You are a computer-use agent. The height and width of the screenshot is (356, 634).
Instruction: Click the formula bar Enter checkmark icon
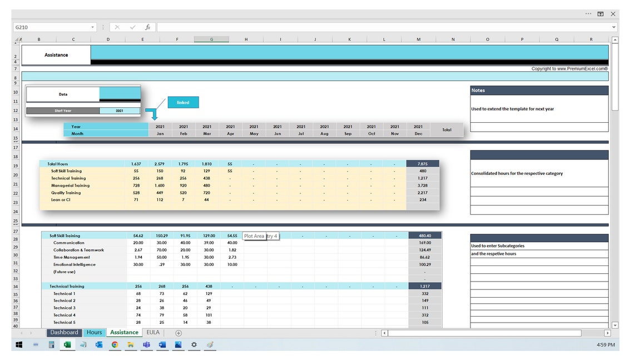click(x=132, y=27)
